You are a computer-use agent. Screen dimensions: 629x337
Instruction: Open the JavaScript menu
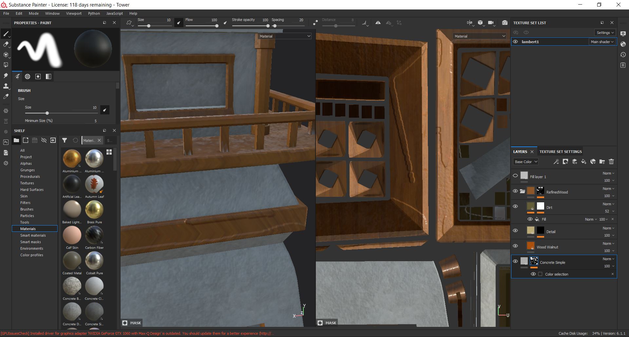pos(115,13)
